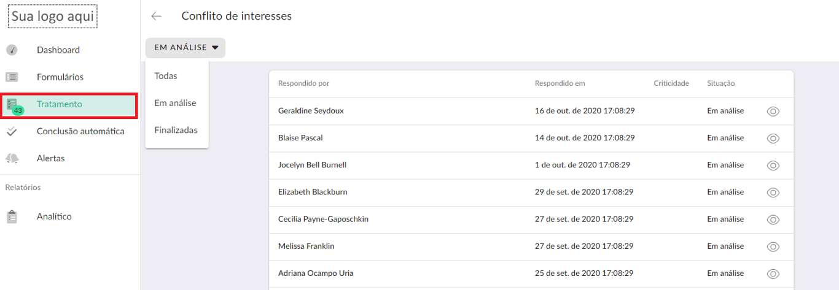Click the Analítico clipboard icon

pyautogui.click(x=12, y=216)
